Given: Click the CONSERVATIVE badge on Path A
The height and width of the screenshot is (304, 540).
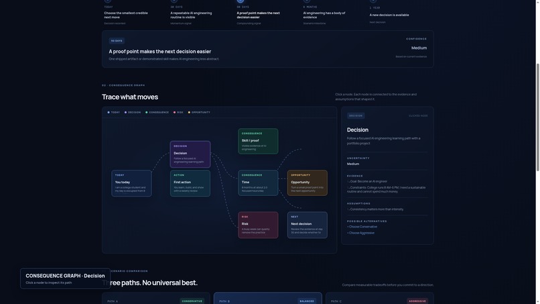Looking at the screenshot, I should coord(192,301).
